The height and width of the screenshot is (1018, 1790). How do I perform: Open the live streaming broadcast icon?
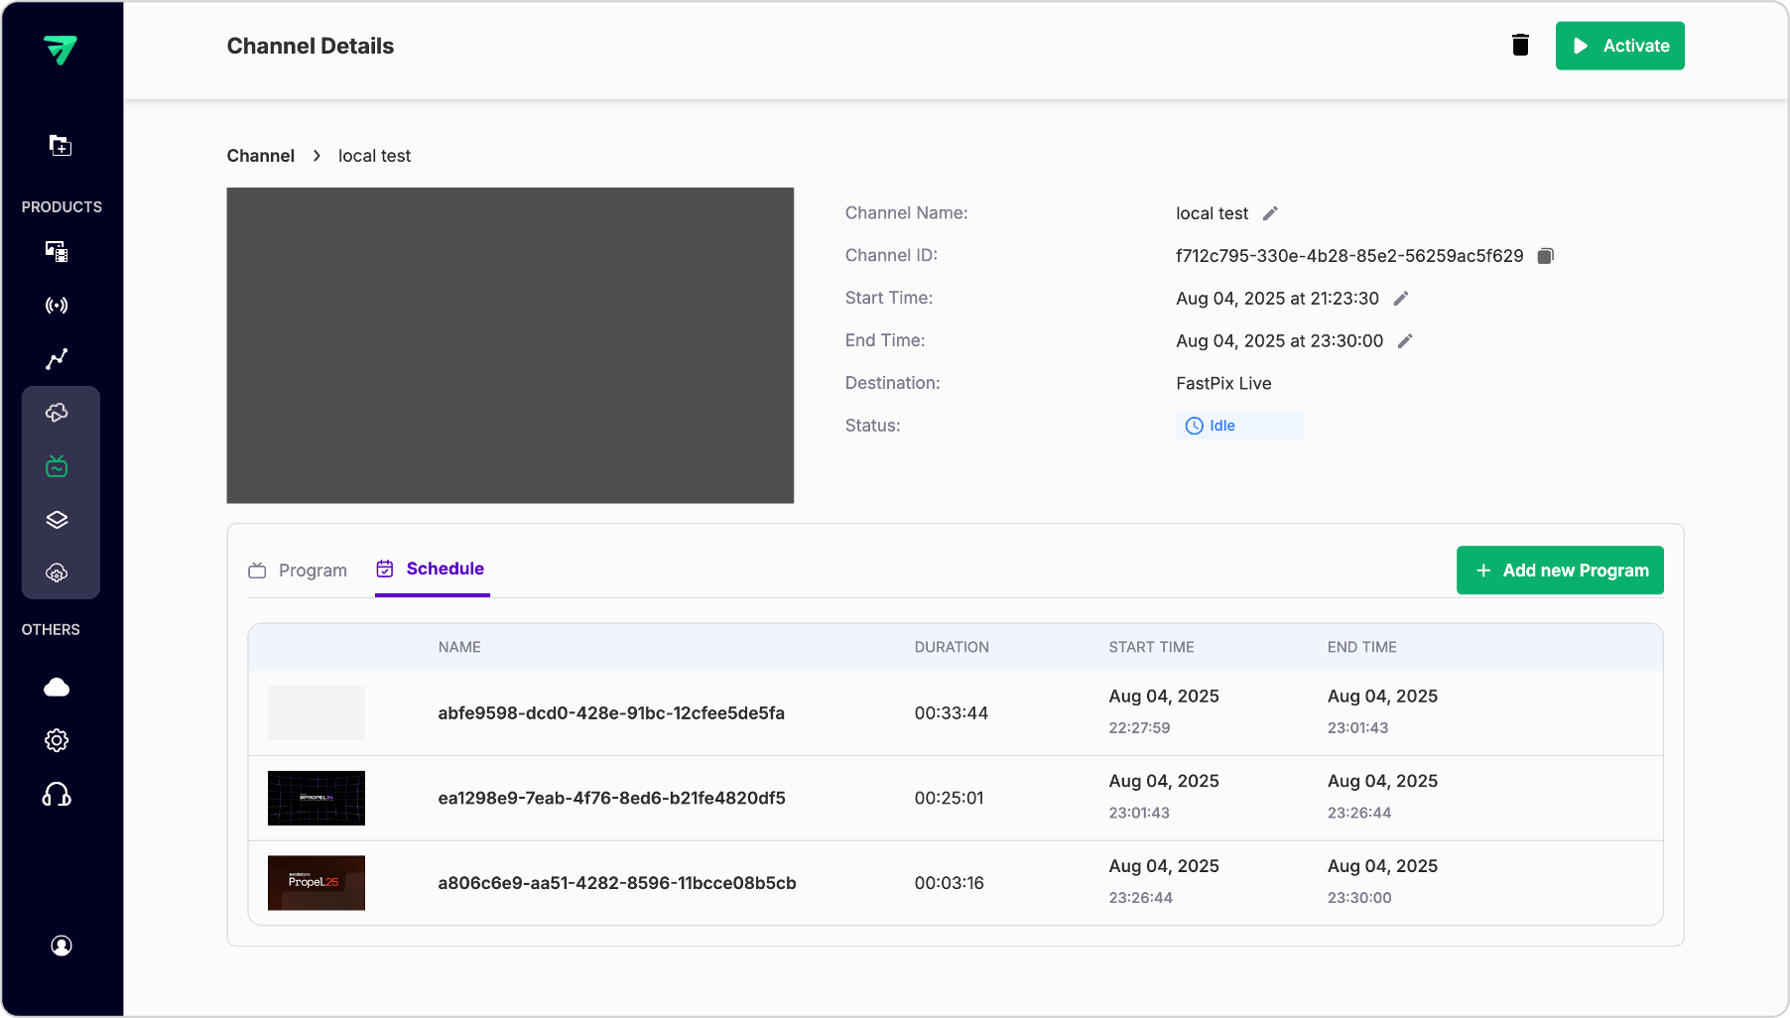[57, 305]
